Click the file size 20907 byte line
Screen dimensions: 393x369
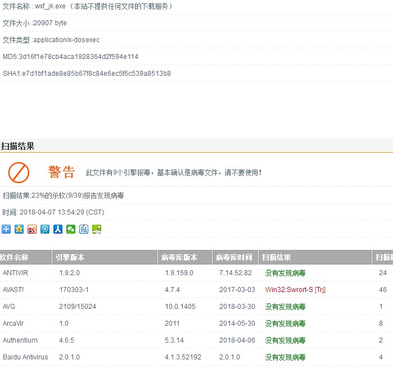point(35,23)
